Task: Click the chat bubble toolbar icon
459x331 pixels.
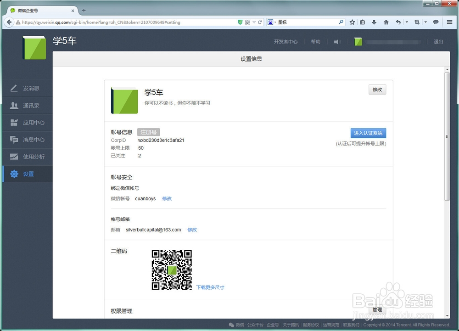Action: click(436, 22)
